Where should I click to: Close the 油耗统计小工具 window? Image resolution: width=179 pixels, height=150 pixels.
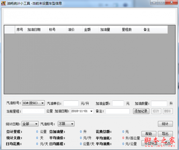171,2
